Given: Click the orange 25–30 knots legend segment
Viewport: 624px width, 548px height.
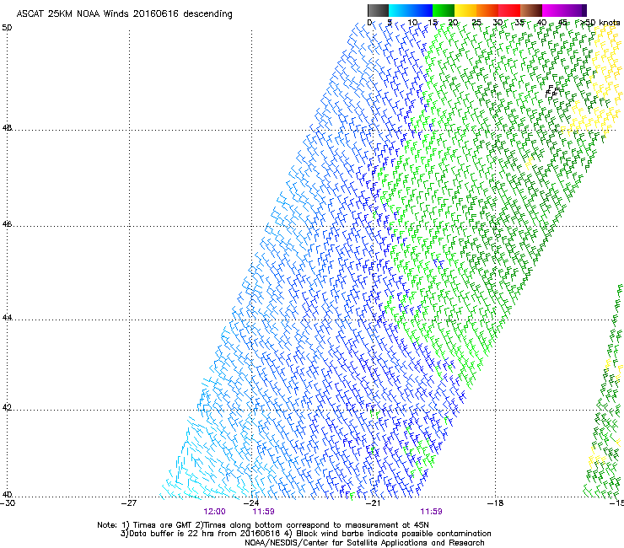Looking at the screenshot, I should tap(487, 10).
